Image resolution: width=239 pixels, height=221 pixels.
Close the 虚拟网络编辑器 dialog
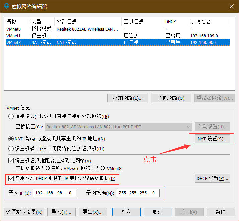pos(232,6)
